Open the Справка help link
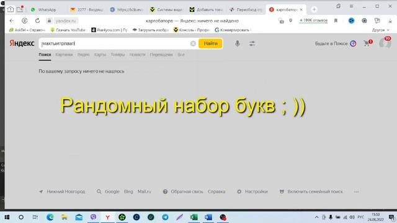Viewport: 397px width, 223px height. [216, 191]
